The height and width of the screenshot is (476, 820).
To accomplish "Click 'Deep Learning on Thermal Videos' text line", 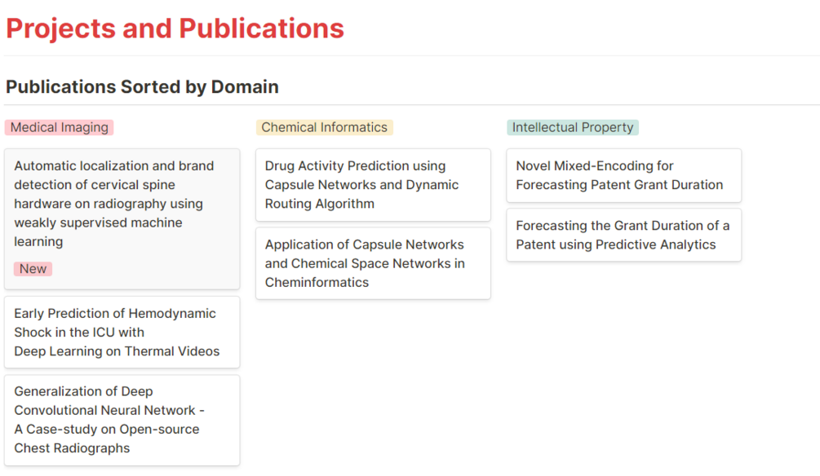I will pyautogui.click(x=117, y=351).
